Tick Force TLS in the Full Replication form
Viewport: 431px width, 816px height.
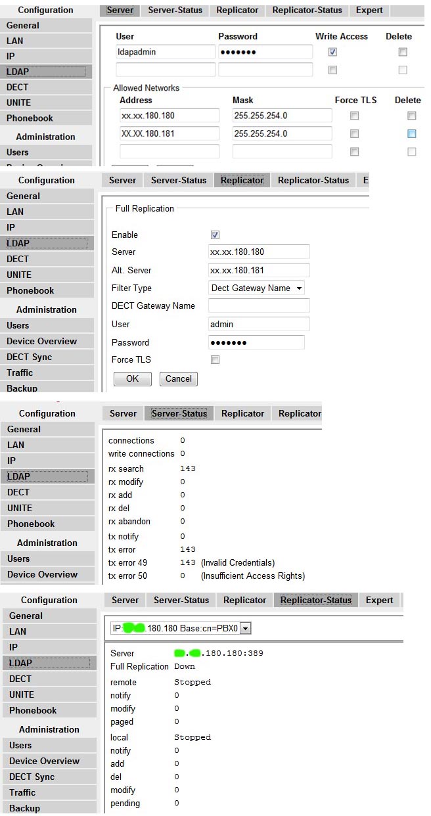tap(215, 359)
